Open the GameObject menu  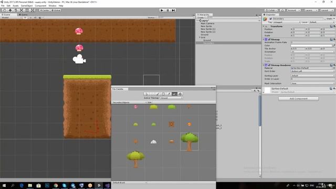[27, 6]
